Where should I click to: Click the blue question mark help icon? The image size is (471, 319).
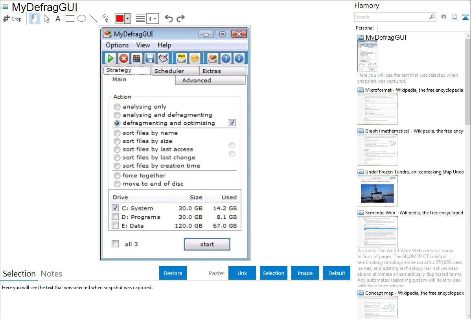point(226,58)
